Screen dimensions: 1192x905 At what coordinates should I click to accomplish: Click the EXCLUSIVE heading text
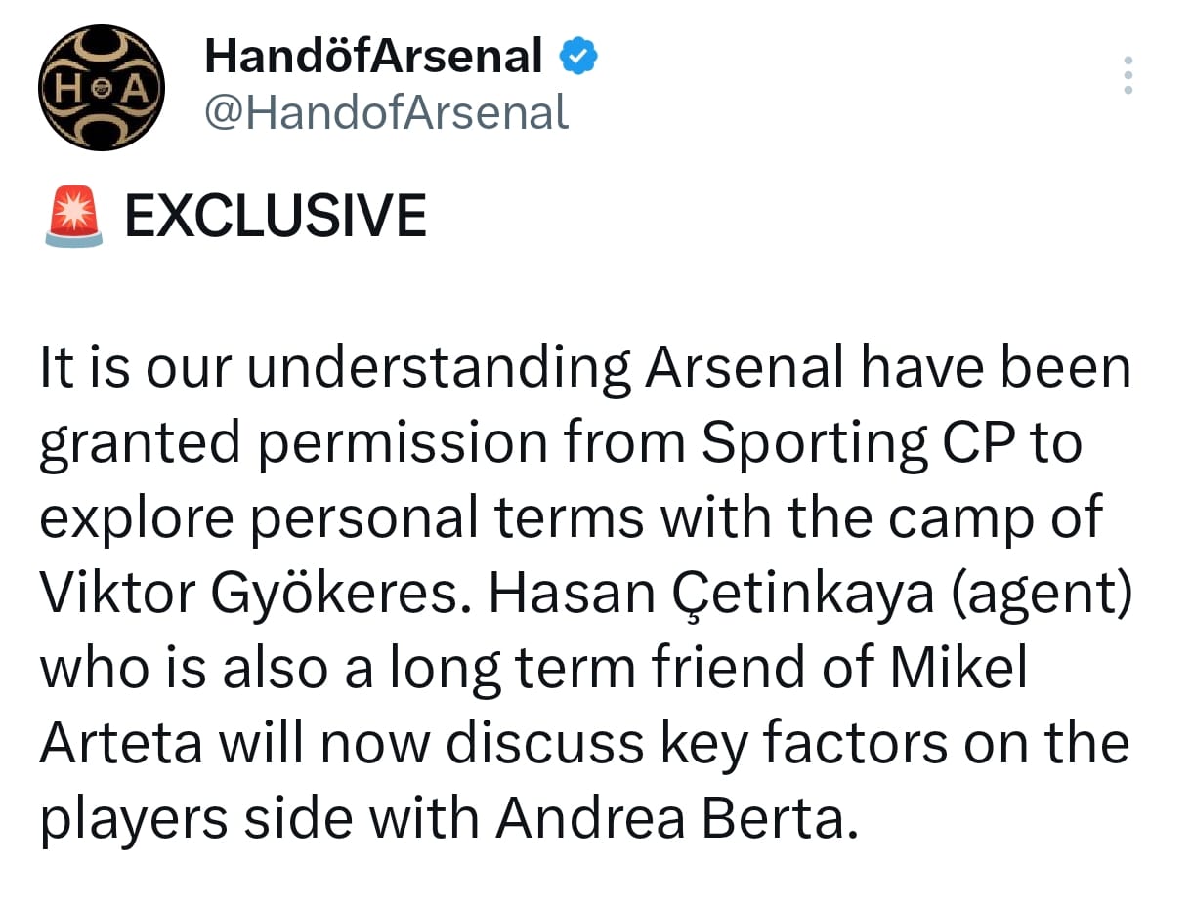coord(277,216)
